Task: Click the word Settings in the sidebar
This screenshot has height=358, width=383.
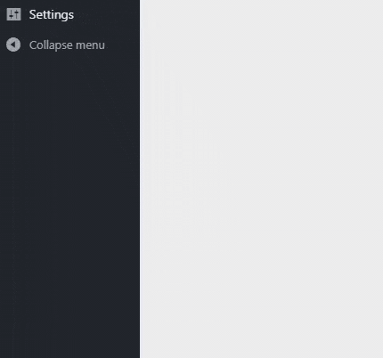Action: pyautogui.click(x=52, y=15)
